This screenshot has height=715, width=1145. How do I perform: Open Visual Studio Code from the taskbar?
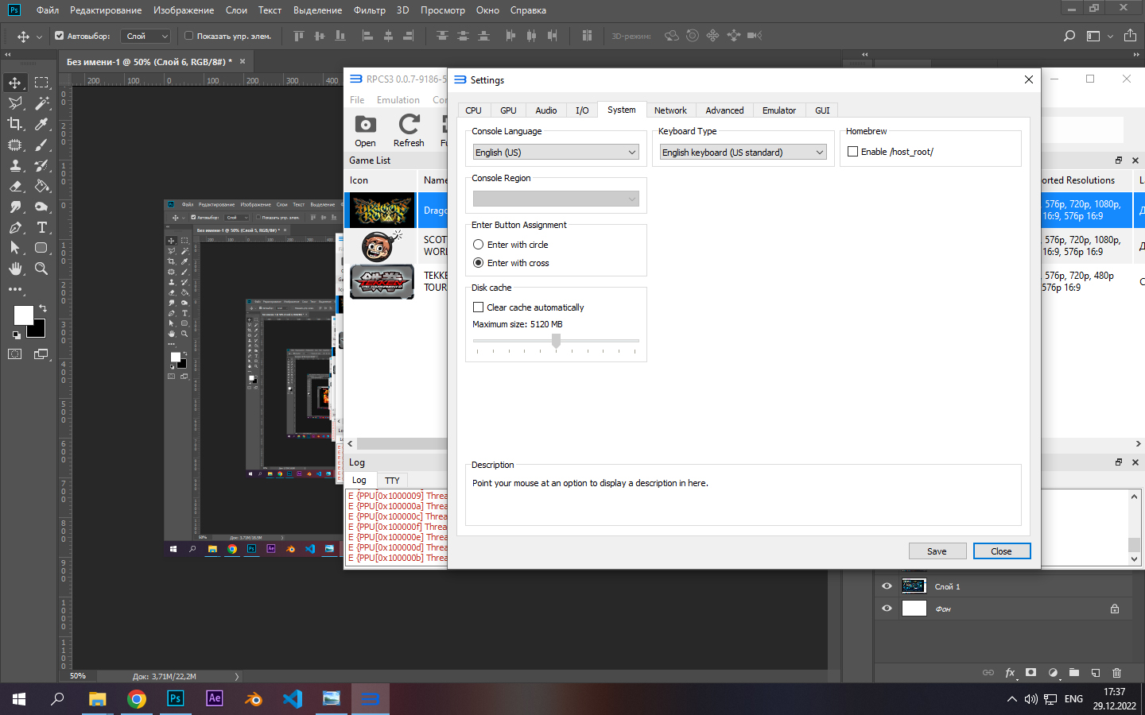[292, 699]
